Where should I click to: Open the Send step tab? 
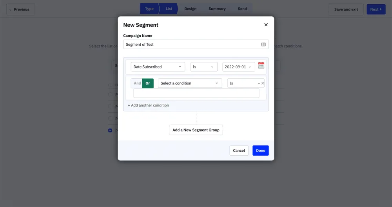[242, 9]
